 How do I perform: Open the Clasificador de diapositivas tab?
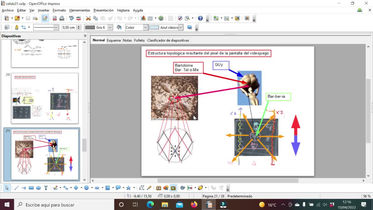168,40
